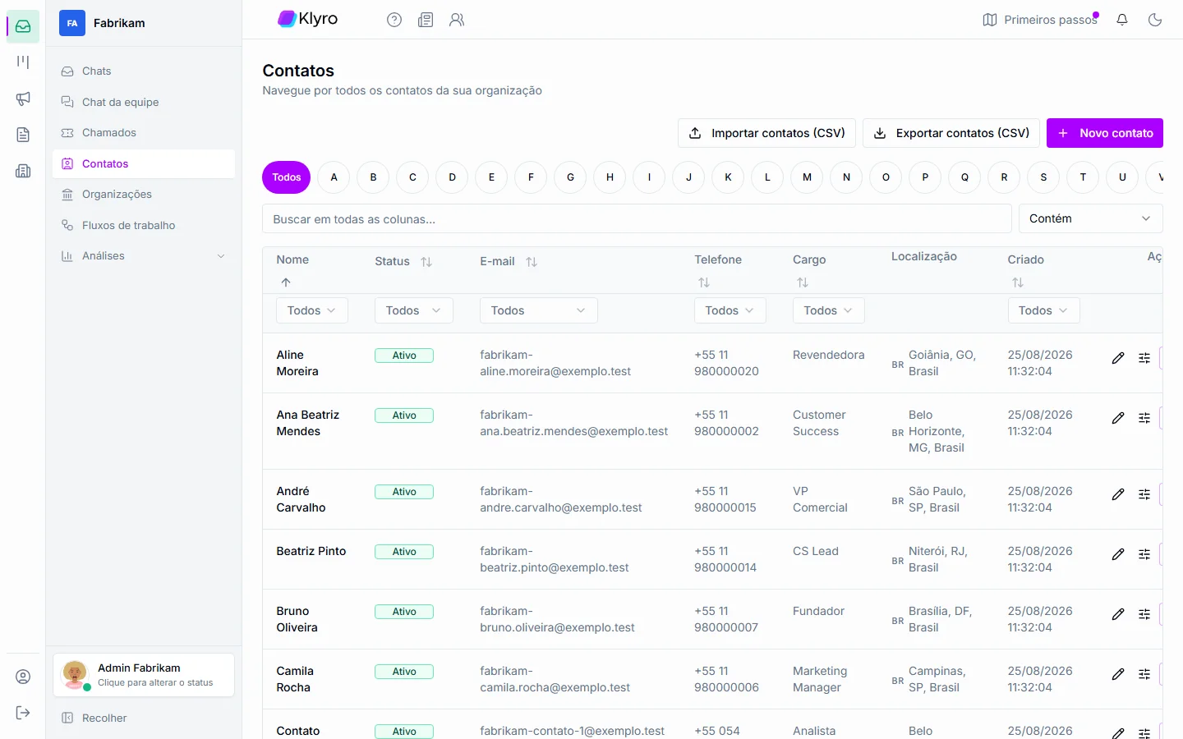Click the people icon in the top bar

click(x=457, y=20)
